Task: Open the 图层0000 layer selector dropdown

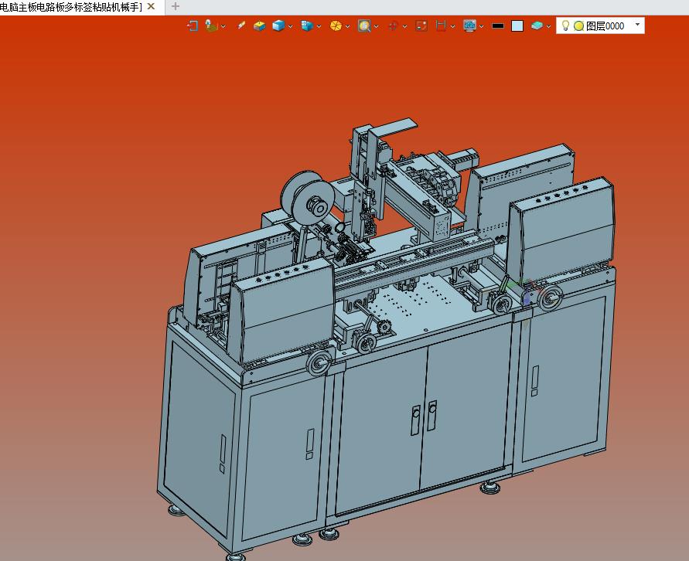Action: pos(637,25)
